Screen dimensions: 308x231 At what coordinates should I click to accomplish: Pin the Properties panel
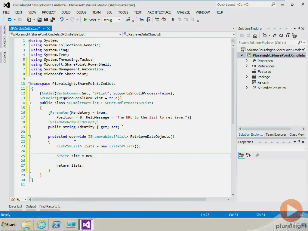(299, 142)
